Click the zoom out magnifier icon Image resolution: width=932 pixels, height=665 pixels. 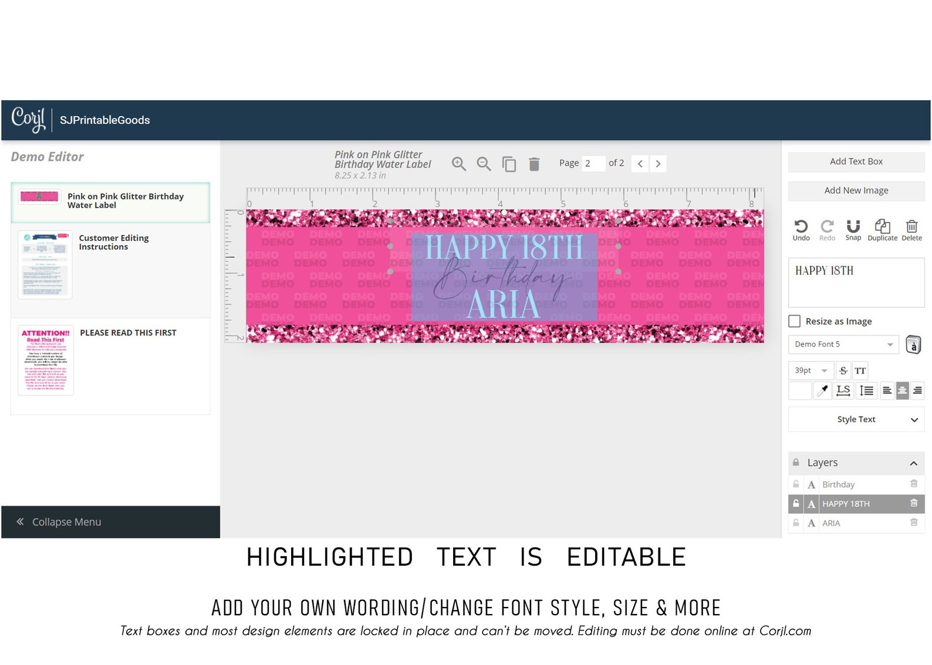tap(484, 164)
